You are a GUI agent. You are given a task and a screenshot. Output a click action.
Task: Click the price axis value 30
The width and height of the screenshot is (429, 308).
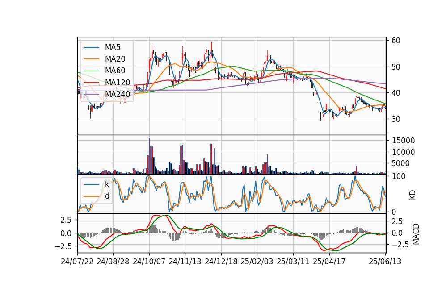[396, 119]
